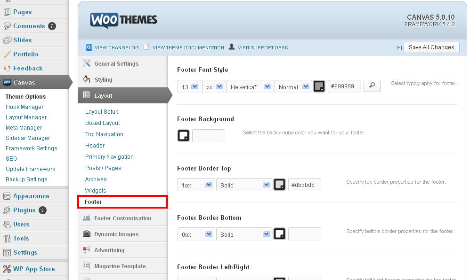Open the Dynamic Images tab
The image size is (470, 280).
pos(122,234)
